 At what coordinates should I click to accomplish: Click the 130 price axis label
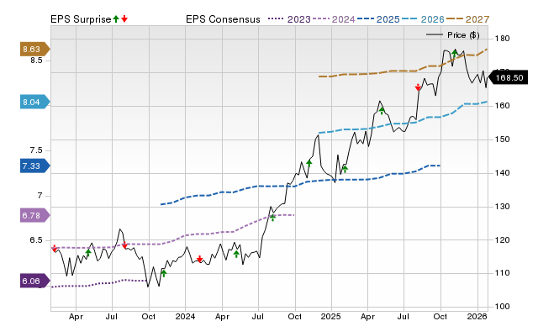503,207
